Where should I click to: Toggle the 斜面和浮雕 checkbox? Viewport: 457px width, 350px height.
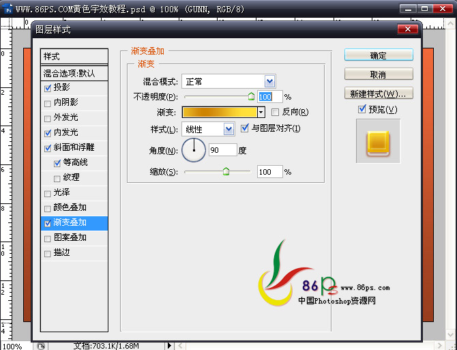point(48,148)
